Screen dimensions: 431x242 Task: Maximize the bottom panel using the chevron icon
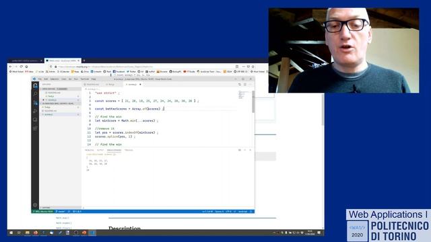click(244, 150)
